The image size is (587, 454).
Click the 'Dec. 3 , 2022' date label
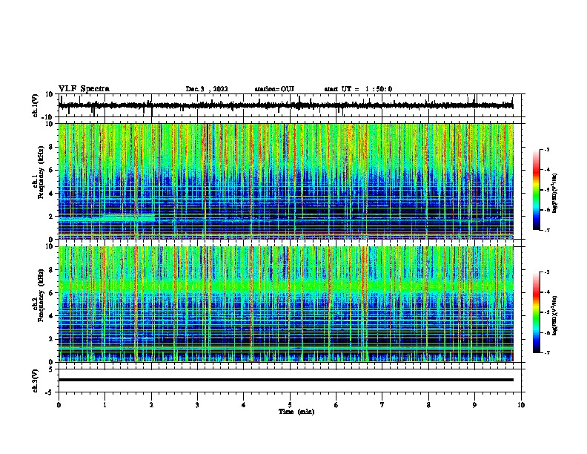click(207, 89)
